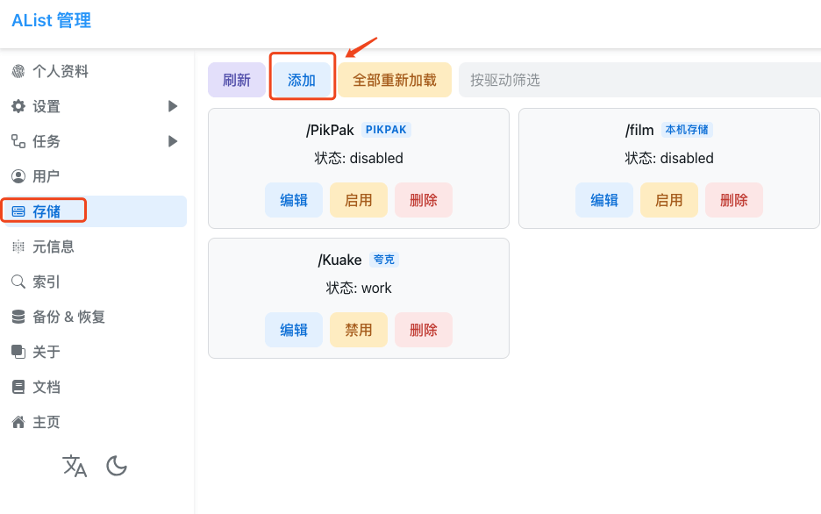Image resolution: width=821 pixels, height=514 pixels.
Task: Click the 元信息 metadata icon
Action: 18,246
